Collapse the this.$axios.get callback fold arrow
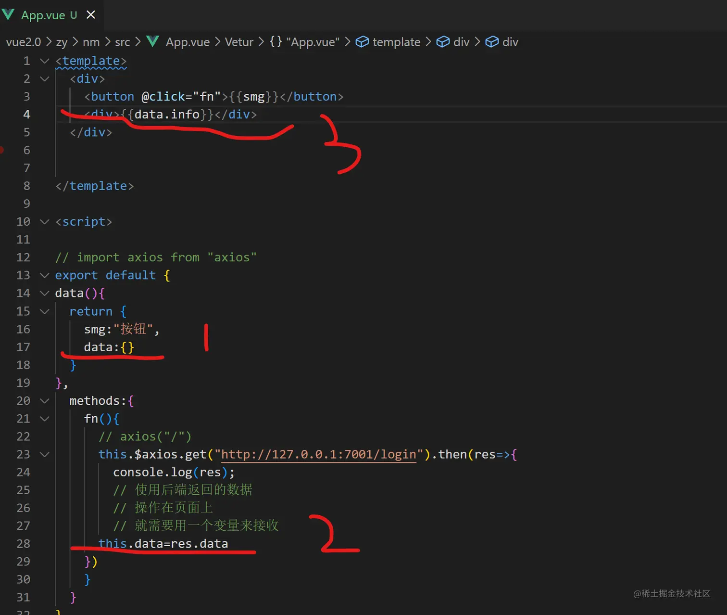The image size is (727, 615). 45,454
